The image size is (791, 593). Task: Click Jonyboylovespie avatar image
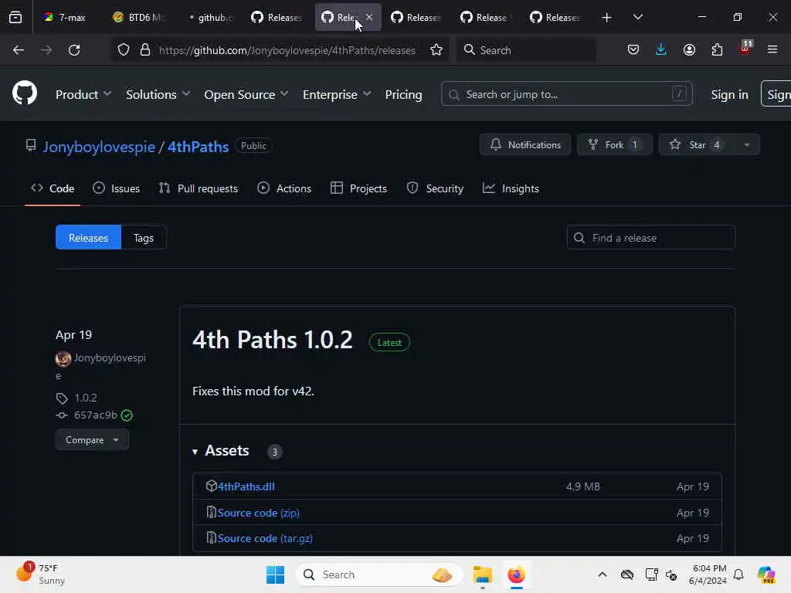pyautogui.click(x=63, y=358)
